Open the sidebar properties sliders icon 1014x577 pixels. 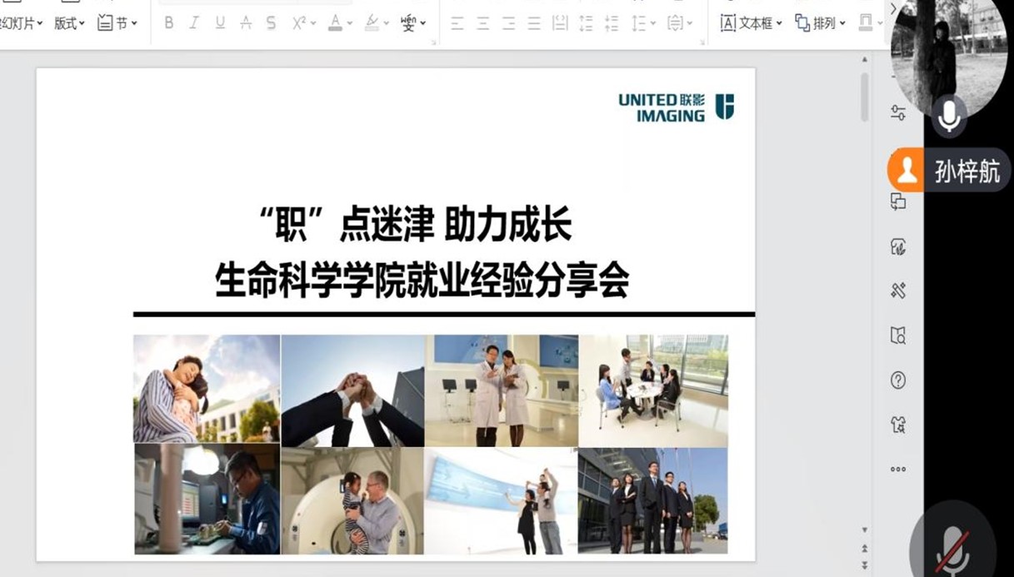[x=898, y=113]
